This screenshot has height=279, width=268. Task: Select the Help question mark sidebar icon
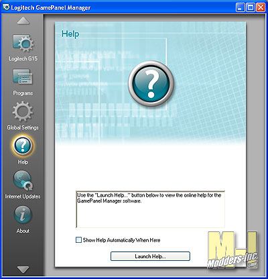coord(23,146)
